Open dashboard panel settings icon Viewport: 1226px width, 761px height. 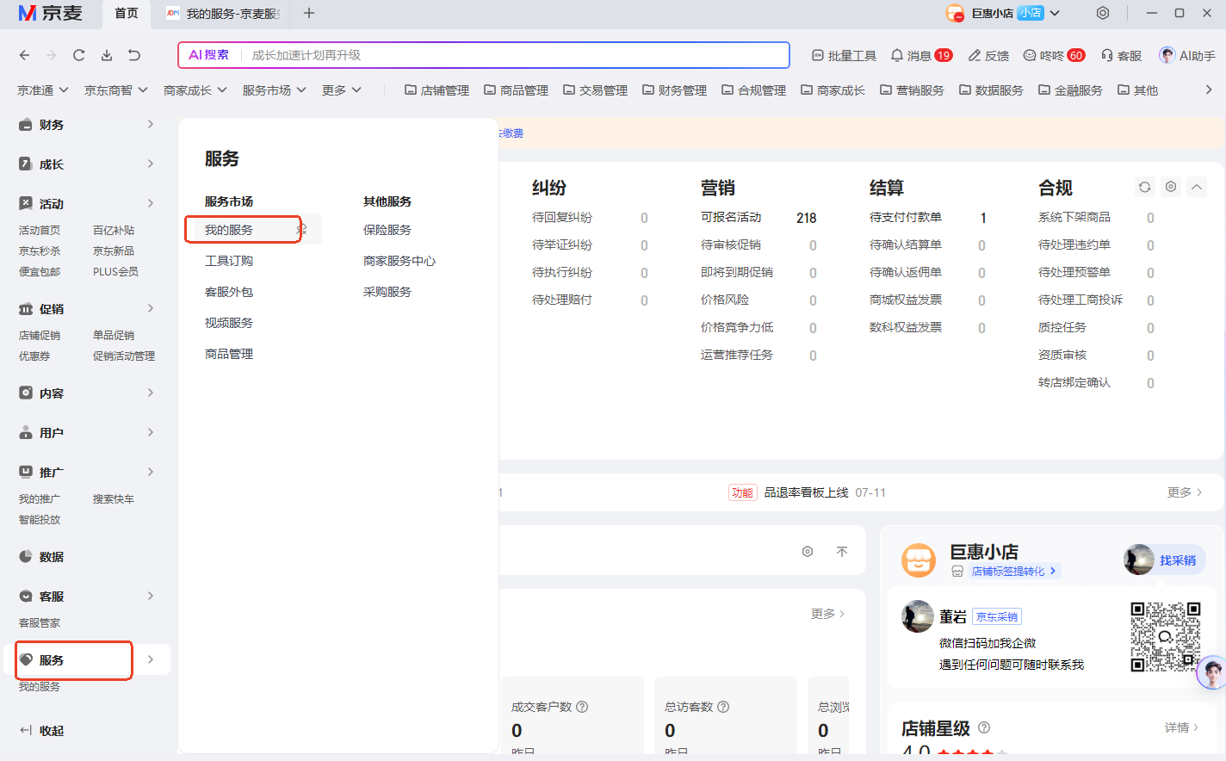[1171, 187]
